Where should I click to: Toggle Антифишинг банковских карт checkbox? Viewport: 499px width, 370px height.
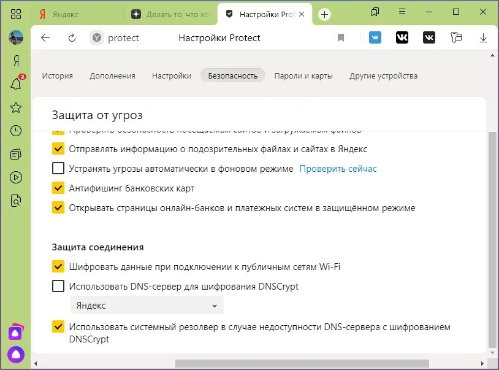coord(58,188)
